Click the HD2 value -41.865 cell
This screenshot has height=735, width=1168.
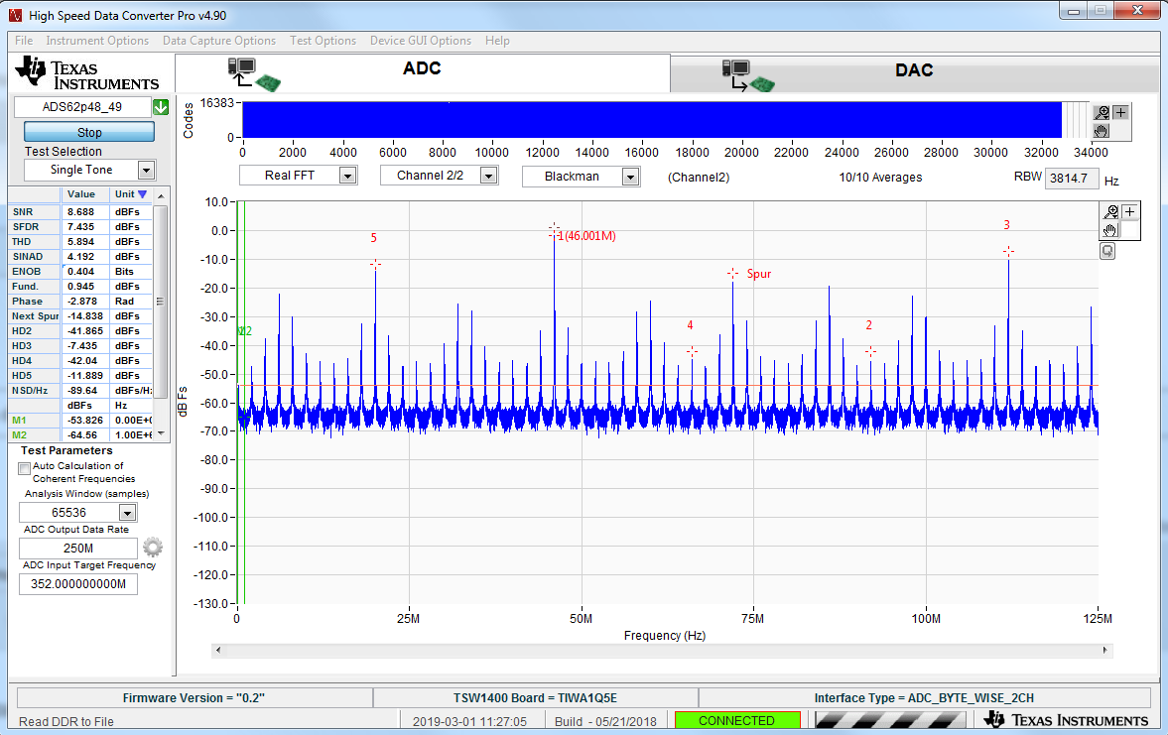click(x=85, y=330)
